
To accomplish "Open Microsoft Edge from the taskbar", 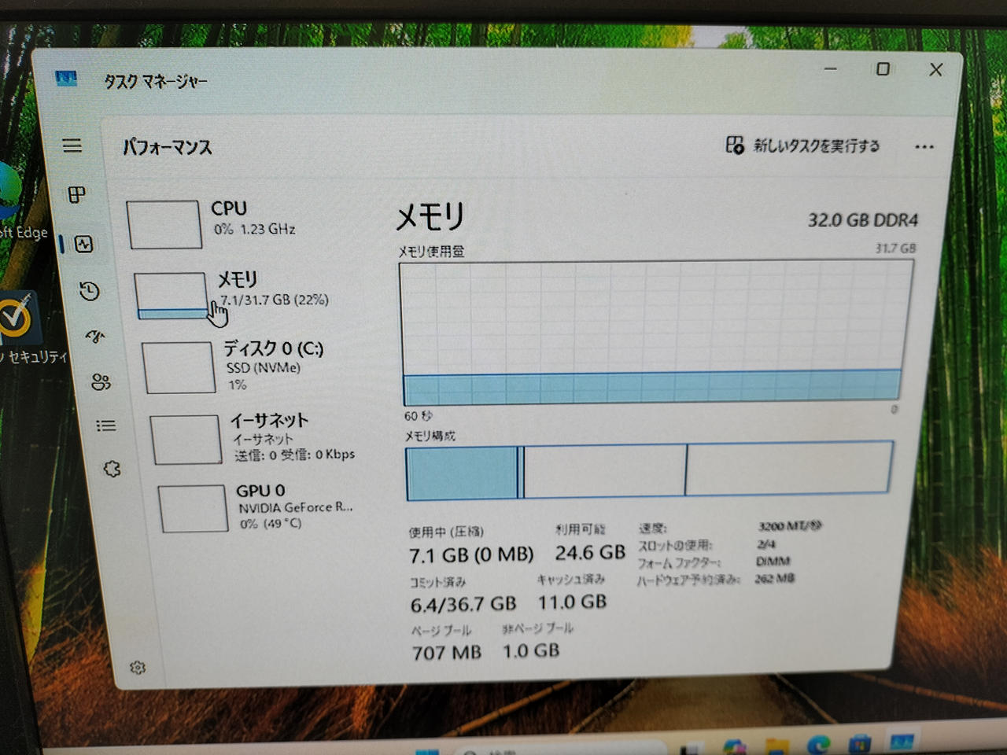I will tap(819, 744).
